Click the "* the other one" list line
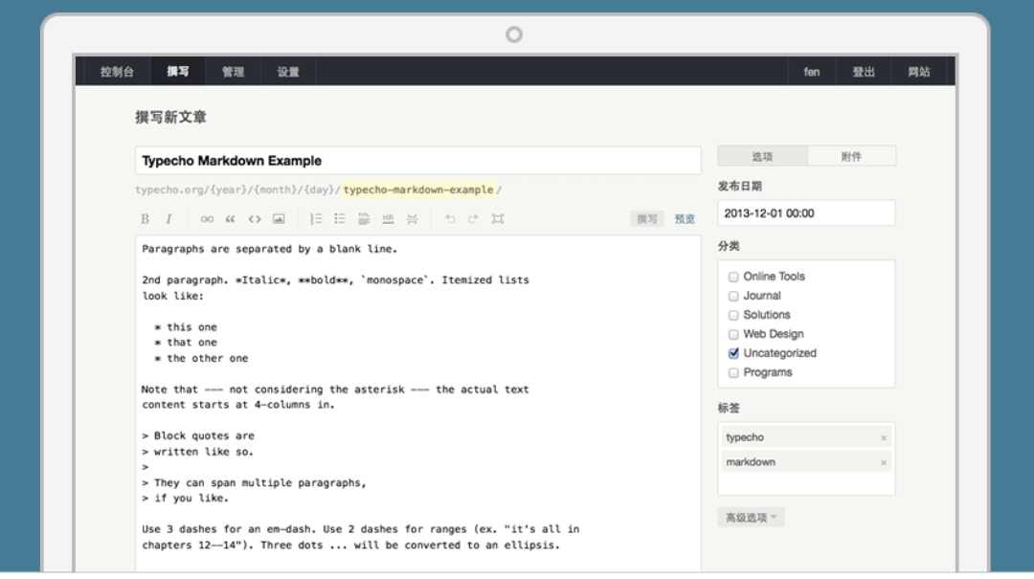1034x579 pixels. (201, 358)
